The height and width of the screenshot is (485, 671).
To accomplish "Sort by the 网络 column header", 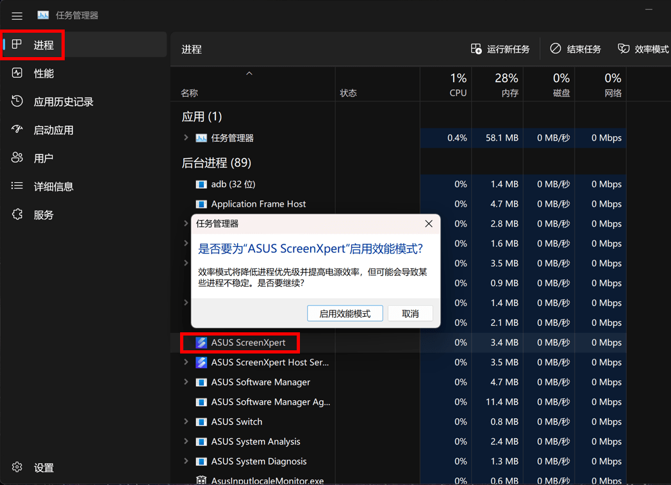I will pos(601,85).
